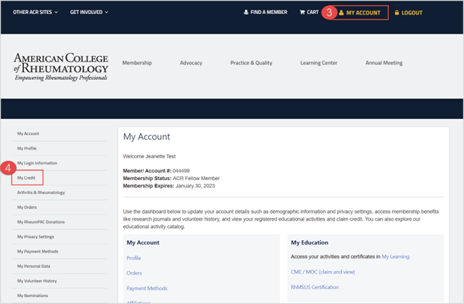The width and height of the screenshot is (464, 304).
Task: Open Arthritis & Rheumatology sidebar item
Action: click(x=41, y=193)
